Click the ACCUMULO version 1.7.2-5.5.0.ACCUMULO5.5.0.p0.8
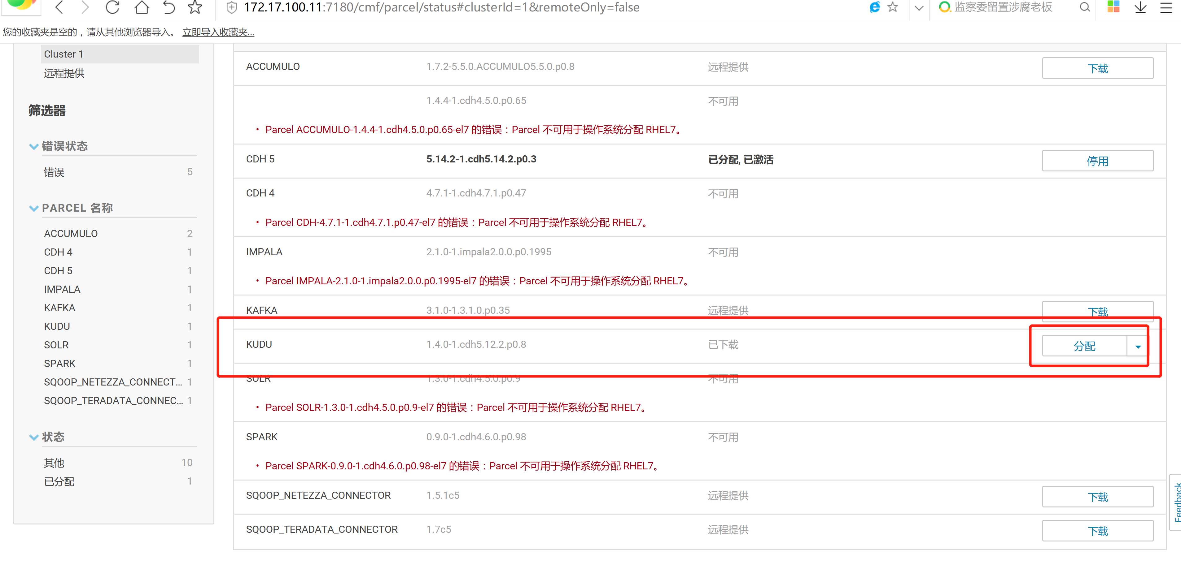This screenshot has height=569, width=1181. [500, 67]
